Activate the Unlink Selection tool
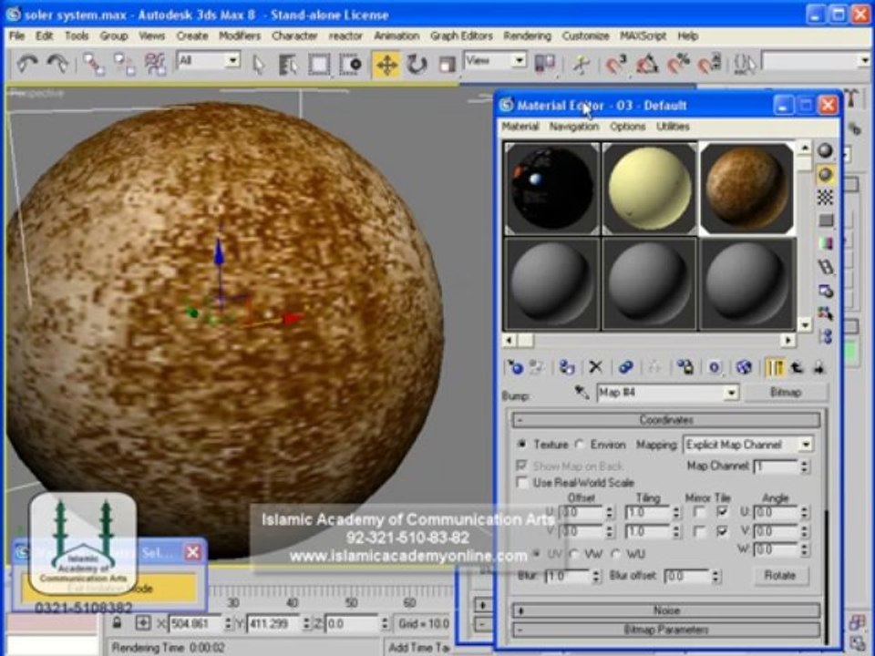 pos(125,64)
